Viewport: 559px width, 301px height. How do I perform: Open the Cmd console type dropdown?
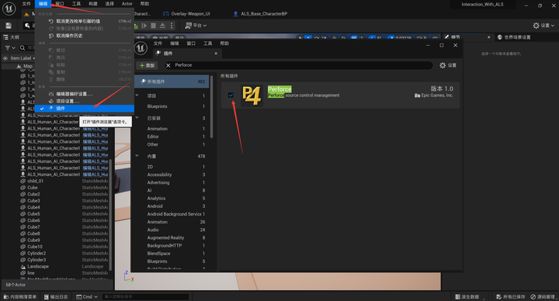click(x=87, y=296)
